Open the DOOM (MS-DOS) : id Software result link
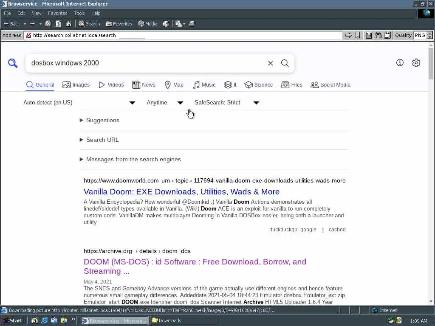 coord(195,267)
